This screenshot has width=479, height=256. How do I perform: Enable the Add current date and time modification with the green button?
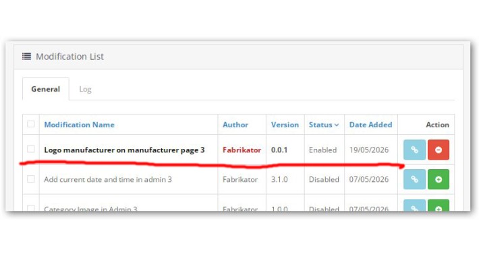439,179
